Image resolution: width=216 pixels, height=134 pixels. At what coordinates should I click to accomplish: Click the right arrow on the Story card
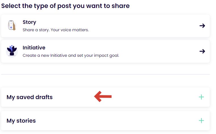pos(202,26)
